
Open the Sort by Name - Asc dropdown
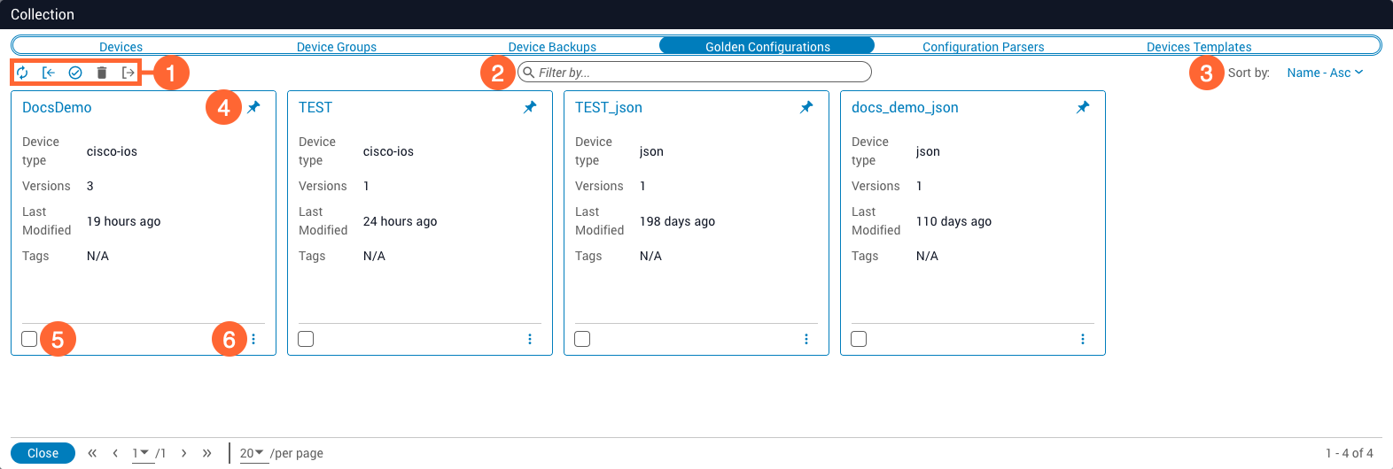pos(1324,73)
